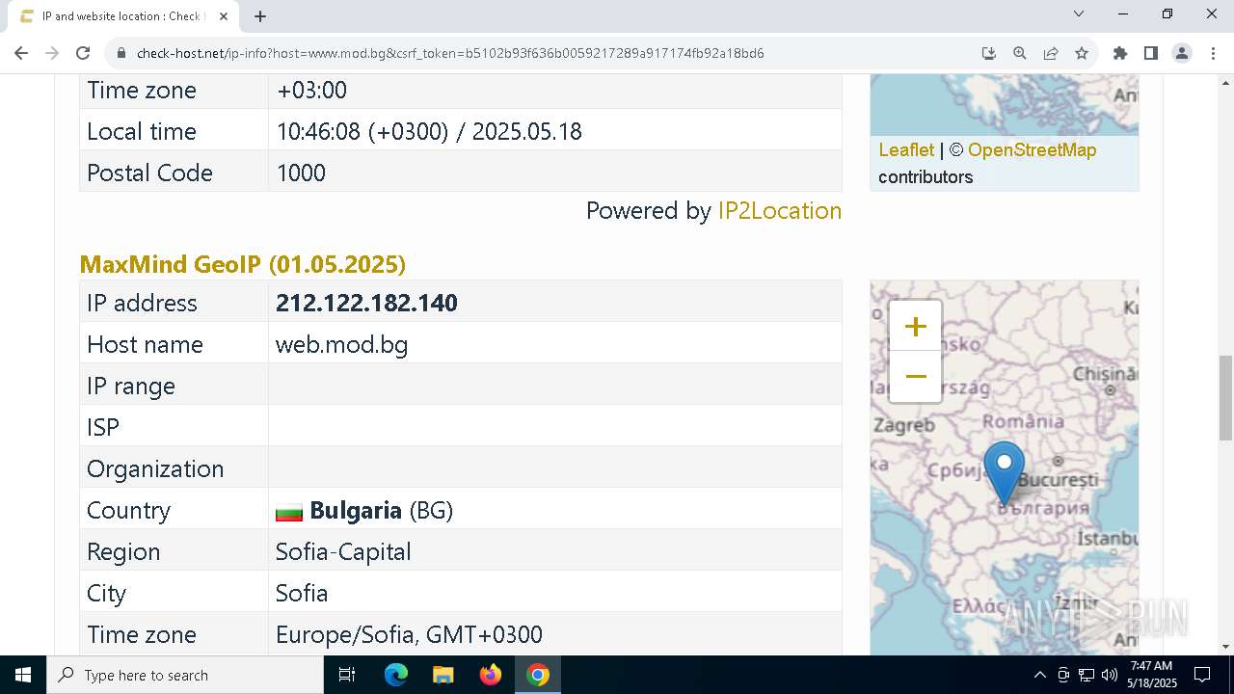Open the Chrome three-dot menu

pyautogui.click(x=1212, y=53)
